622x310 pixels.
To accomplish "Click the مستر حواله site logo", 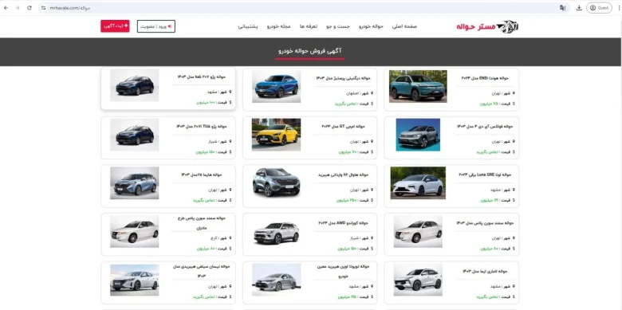I will [x=487, y=26].
